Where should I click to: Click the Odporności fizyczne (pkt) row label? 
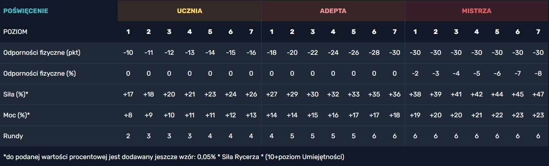point(42,53)
